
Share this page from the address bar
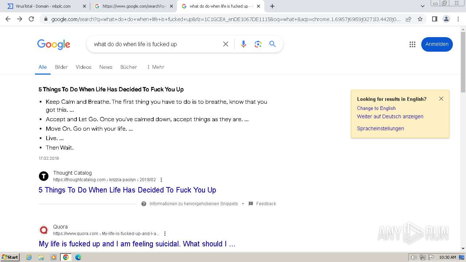pos(408,19)
